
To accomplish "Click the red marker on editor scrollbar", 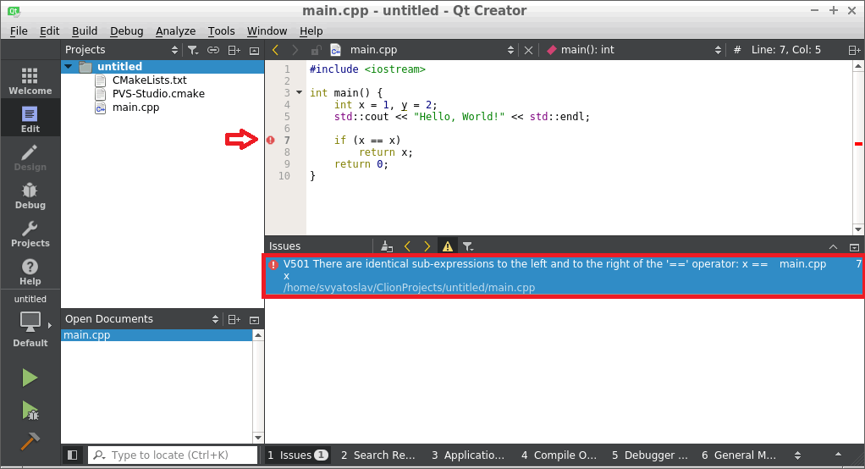I will pos(858,144).
